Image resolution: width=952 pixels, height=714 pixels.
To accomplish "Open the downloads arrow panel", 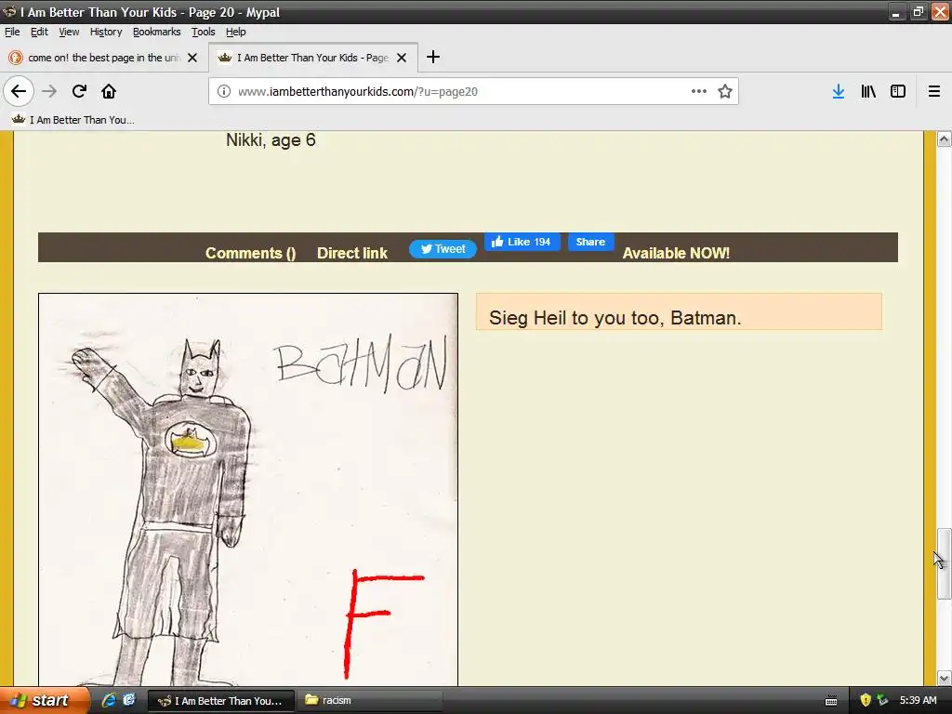I will pyautogui.click(x=839, y=92).
